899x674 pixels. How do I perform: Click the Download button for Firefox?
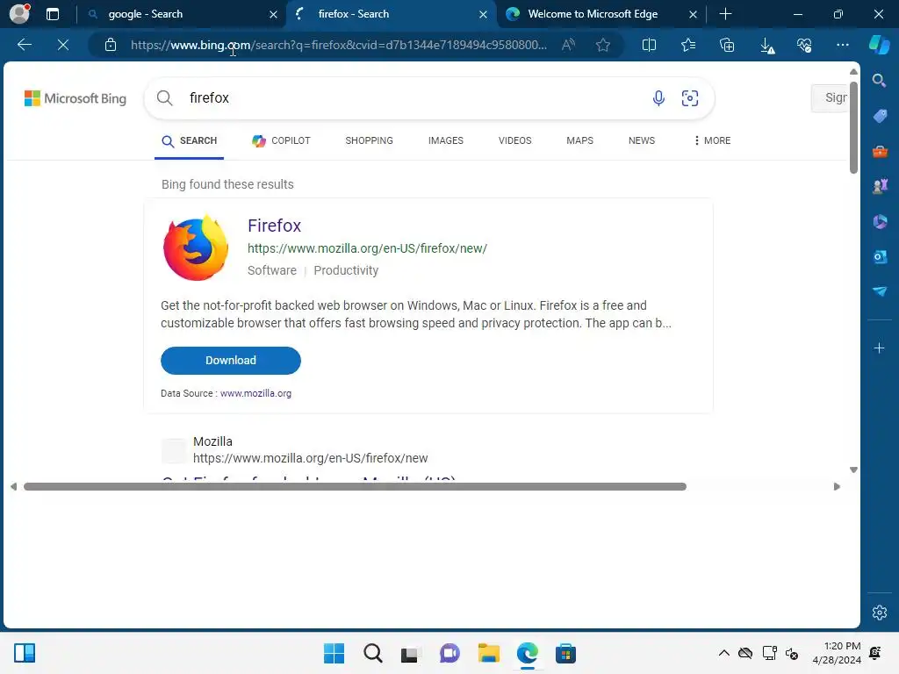[231, 361]
